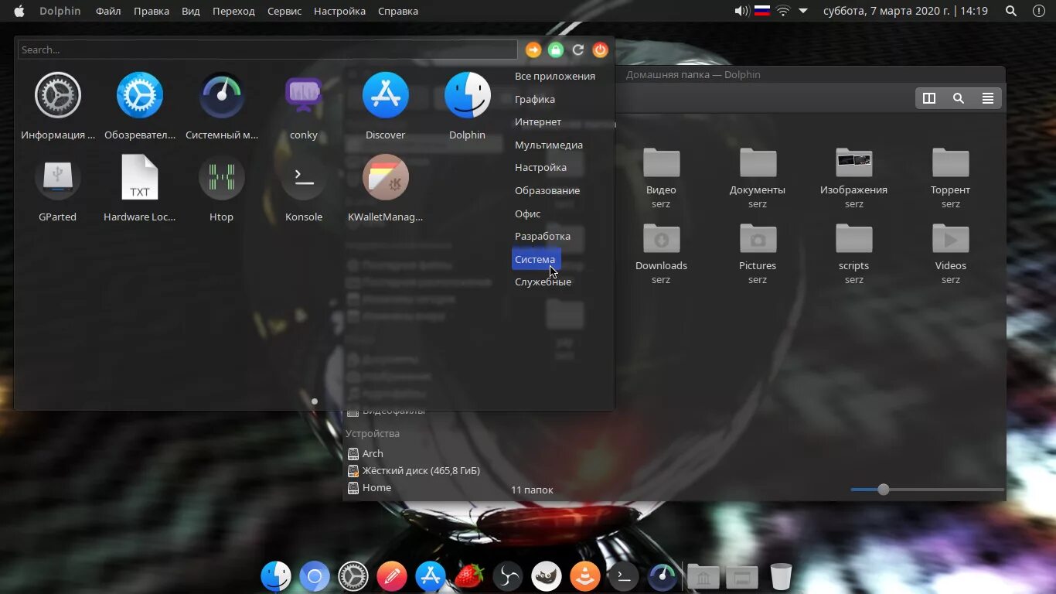
Task: Open the keyboard layout flag indicator
Action: point(762,11)
